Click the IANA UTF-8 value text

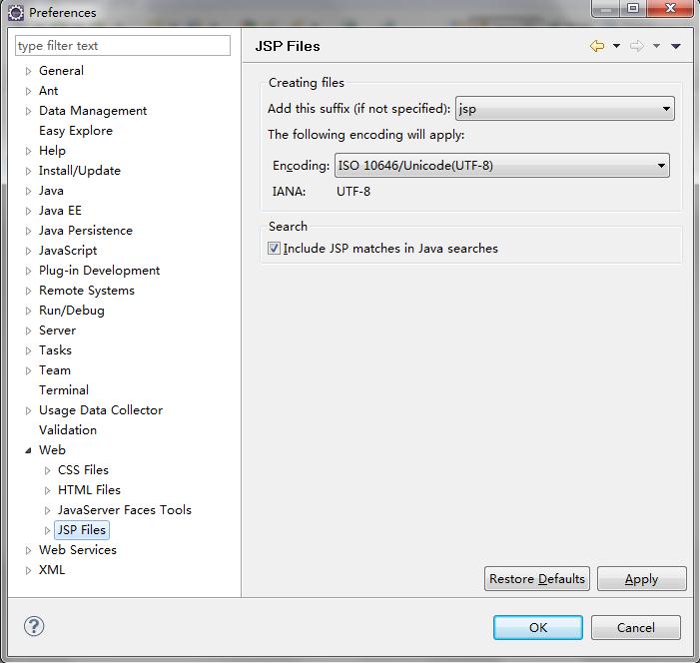[353, 192]
